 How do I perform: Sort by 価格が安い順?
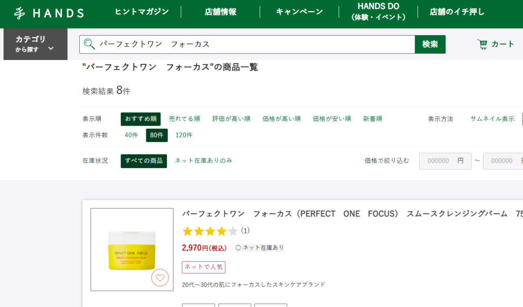pos(332,119)
